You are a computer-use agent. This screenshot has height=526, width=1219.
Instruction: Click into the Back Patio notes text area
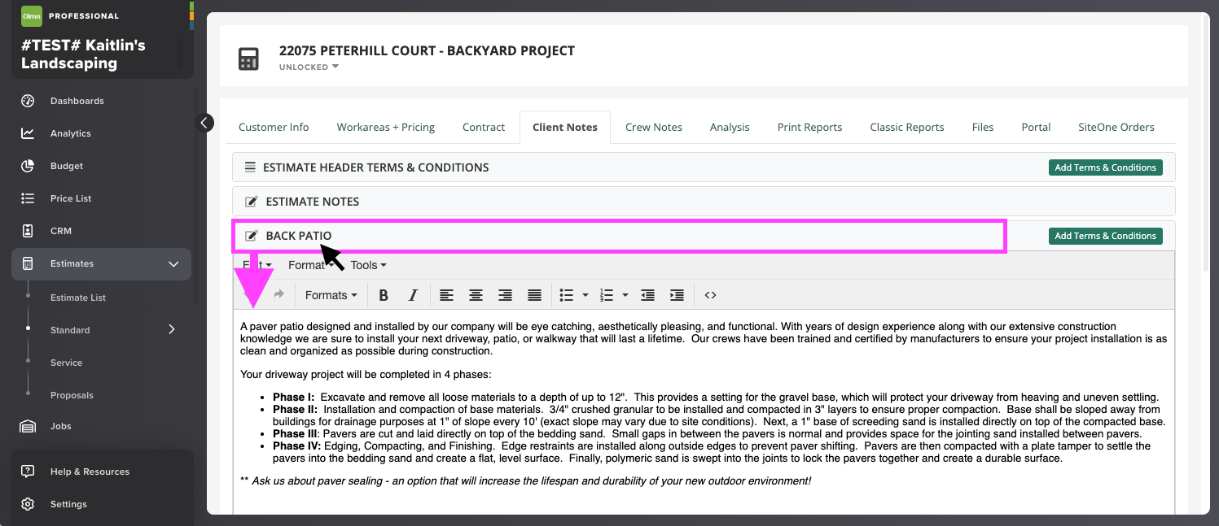click(704, 411)
